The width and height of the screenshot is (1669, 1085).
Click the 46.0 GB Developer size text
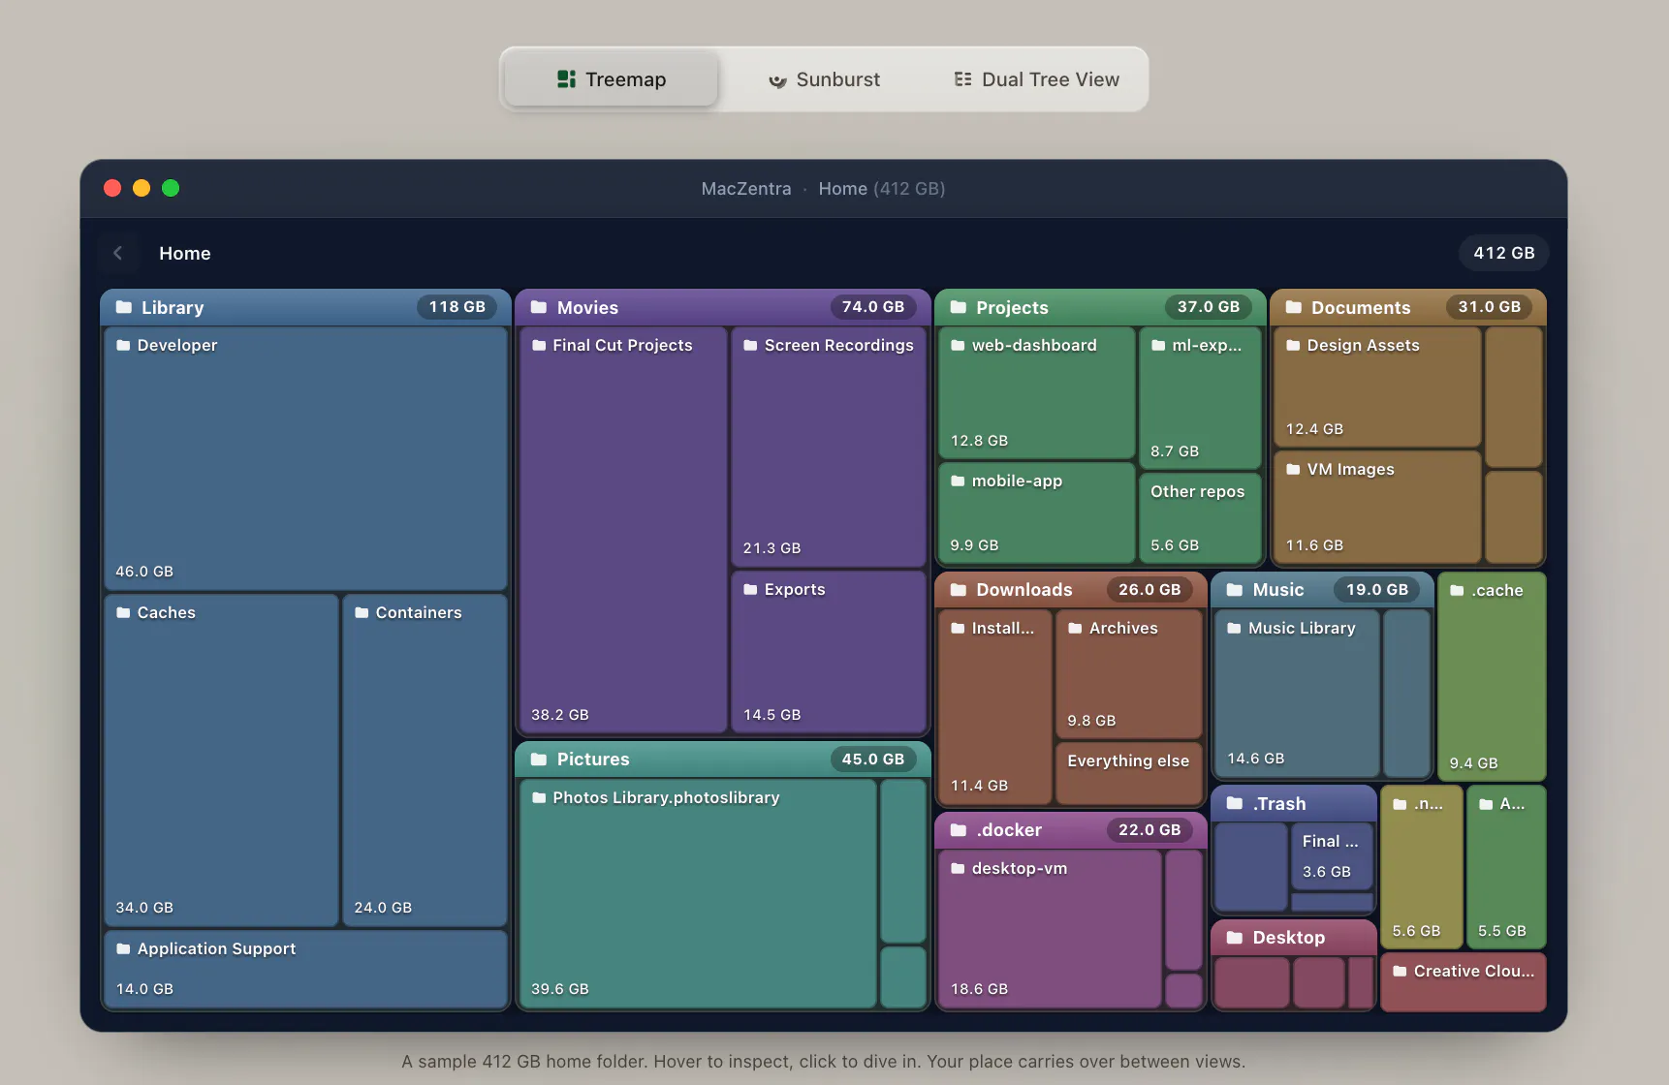(x=144, y=572)
